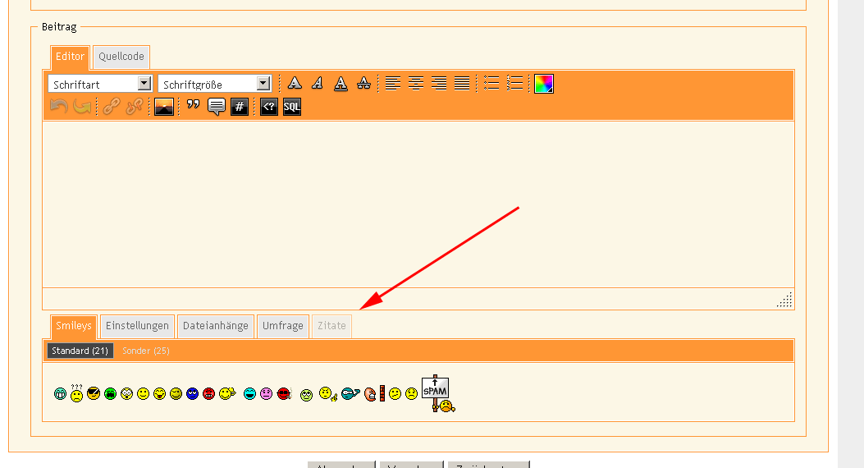The height and width of the screenshot is (468, 864).
Task: Click the bulleted list icon
Action: pos(491,83)
